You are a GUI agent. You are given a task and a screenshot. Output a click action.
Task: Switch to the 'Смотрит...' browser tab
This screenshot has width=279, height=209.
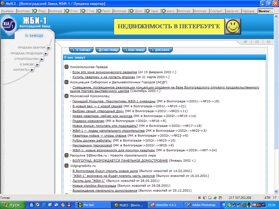coord(217,11)
